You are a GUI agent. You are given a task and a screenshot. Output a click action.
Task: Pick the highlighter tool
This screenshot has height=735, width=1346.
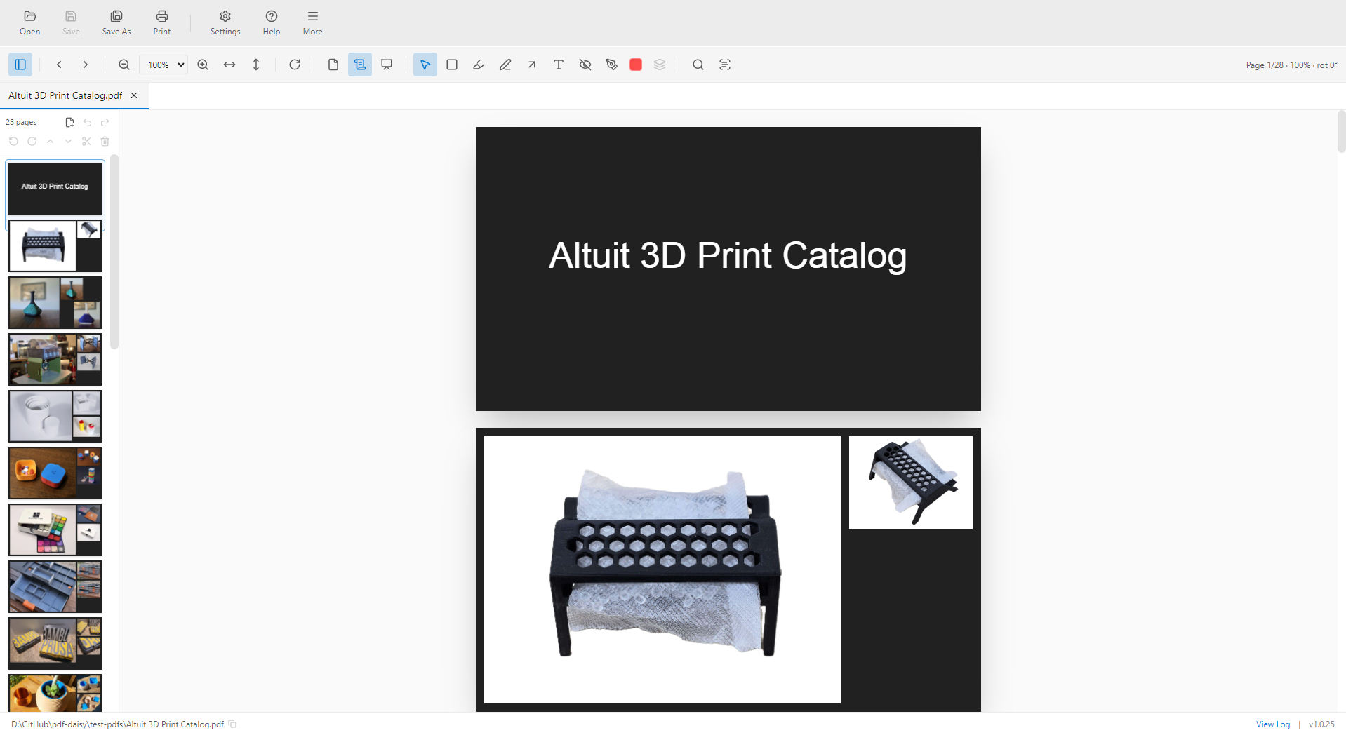479,65
